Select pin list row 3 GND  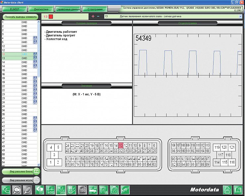point(20,34)
